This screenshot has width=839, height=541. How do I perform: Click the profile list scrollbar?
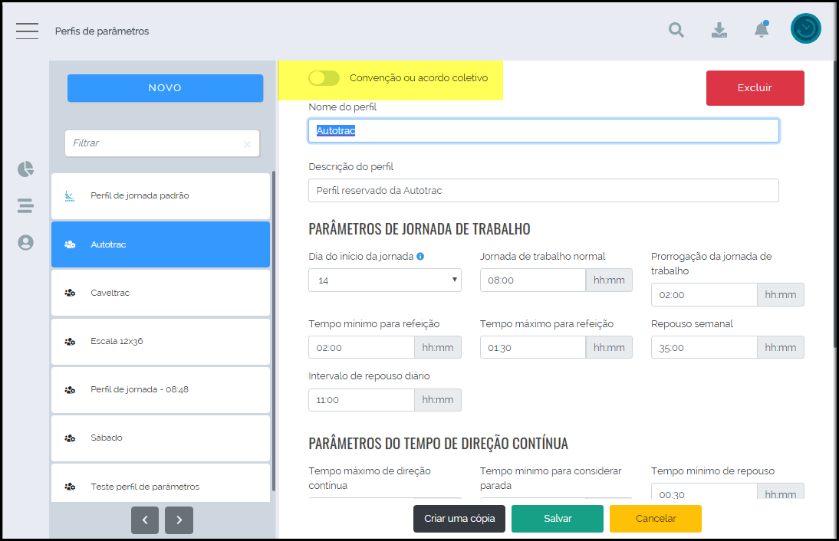coord(274,331)
